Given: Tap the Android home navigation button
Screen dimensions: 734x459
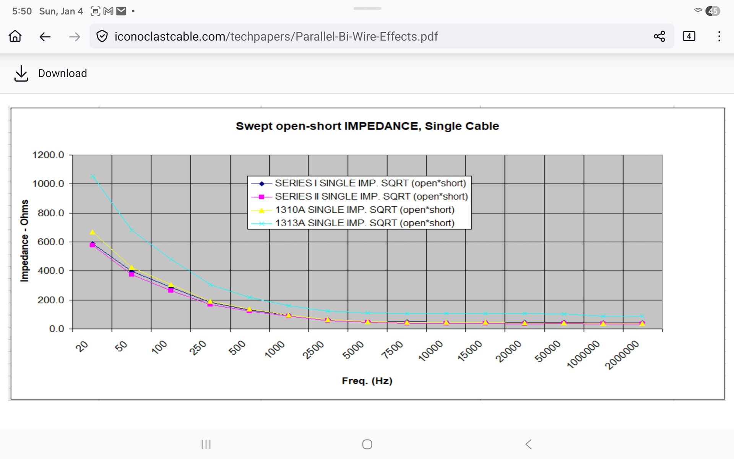Looking at the screenshot, I should click(367, 444).
